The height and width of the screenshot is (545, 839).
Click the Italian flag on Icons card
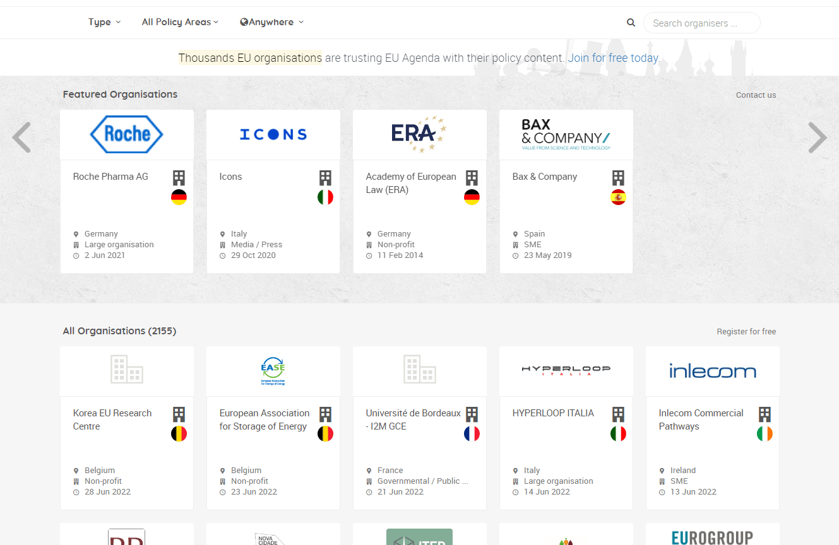pos(325,197)
